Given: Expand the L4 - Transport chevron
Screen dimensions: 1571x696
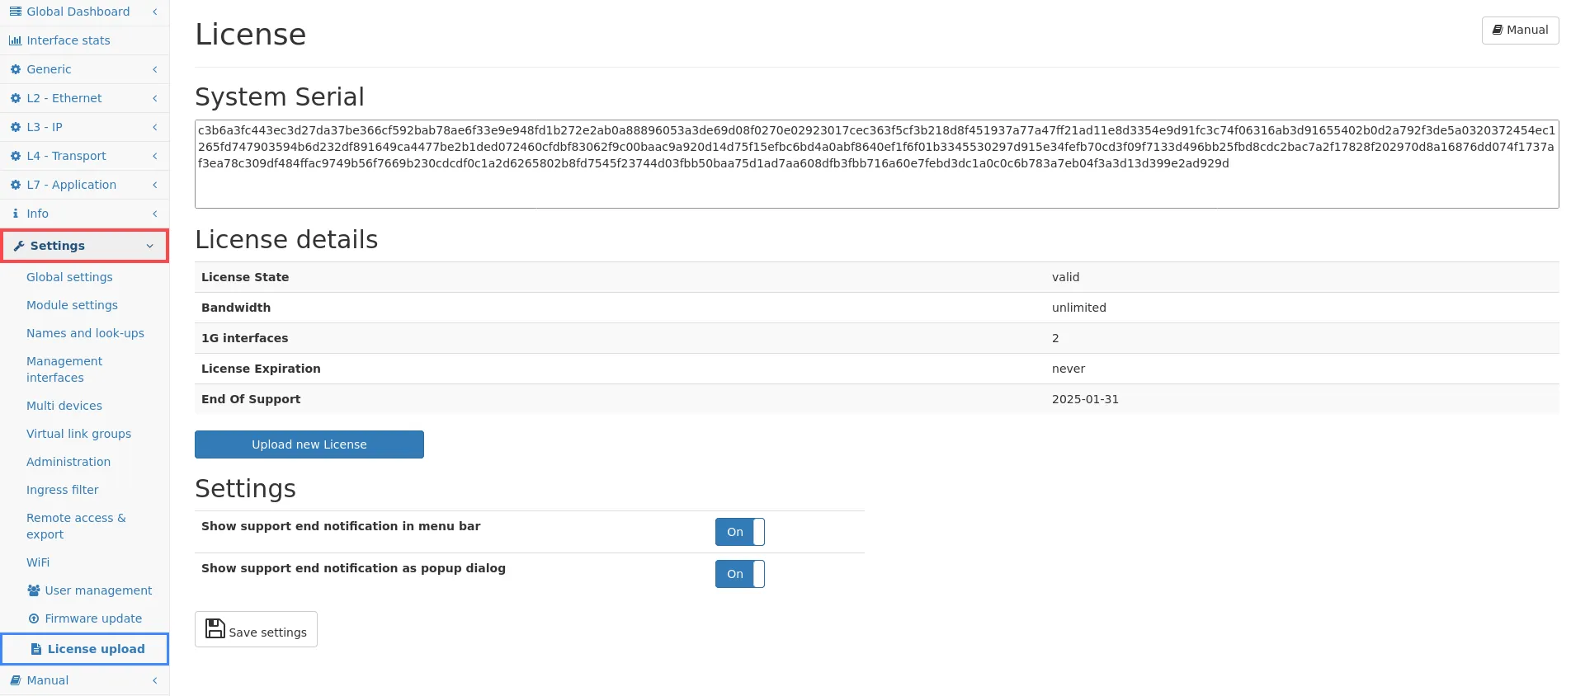Looking at the screenshot, I should tap(154, 156).
